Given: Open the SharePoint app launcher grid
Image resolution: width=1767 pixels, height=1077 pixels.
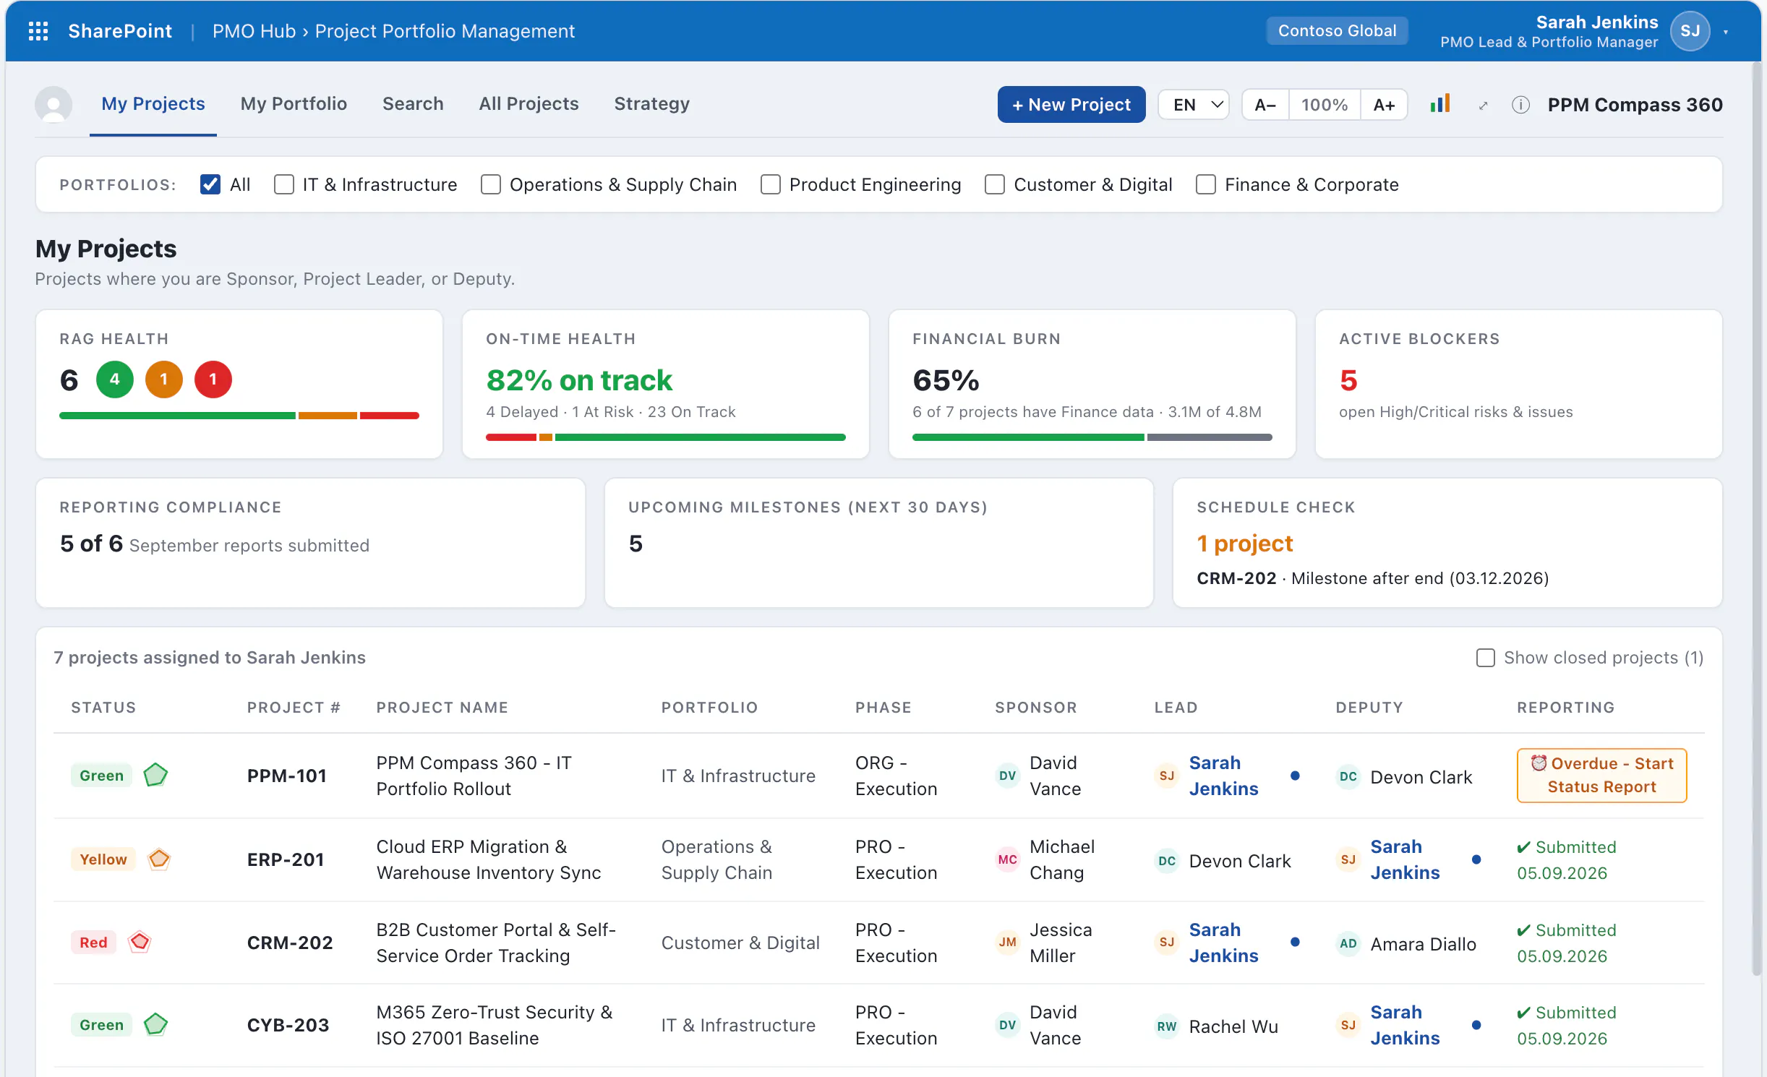Looking at the screenshot, I should click(38, 31).
